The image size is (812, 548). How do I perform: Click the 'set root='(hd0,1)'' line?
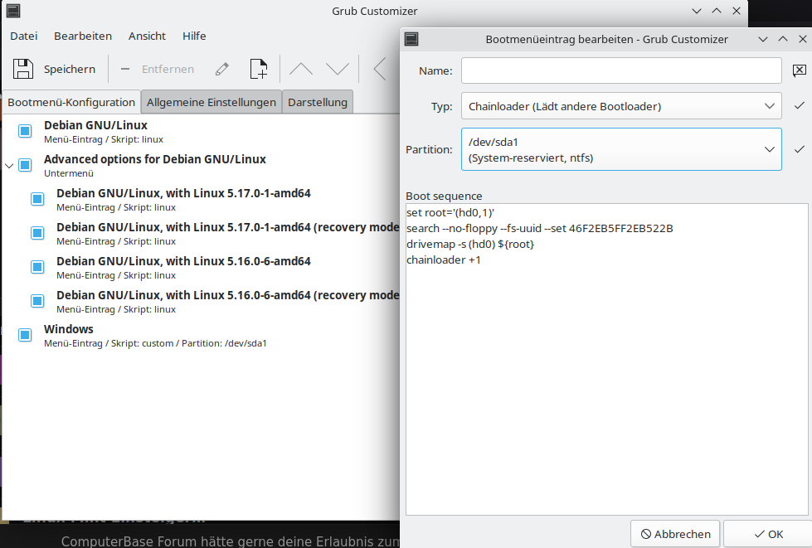point(450,212)
